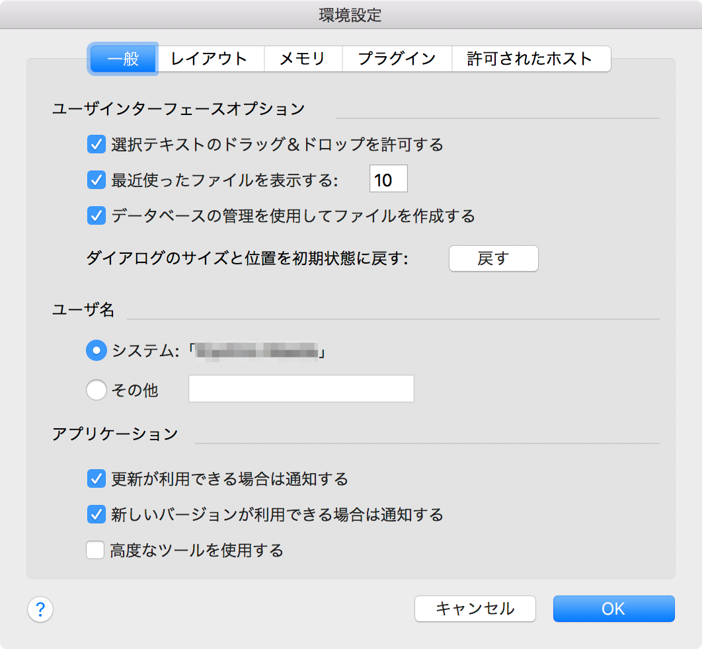This screenshot has width=702, height=649.
Task: Toggle データベースの管理を使用してファイルを作成する
Action: (96, 216)
